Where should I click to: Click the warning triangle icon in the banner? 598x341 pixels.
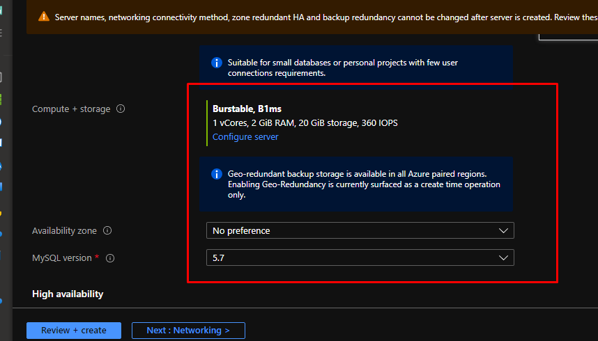[44, 17]
